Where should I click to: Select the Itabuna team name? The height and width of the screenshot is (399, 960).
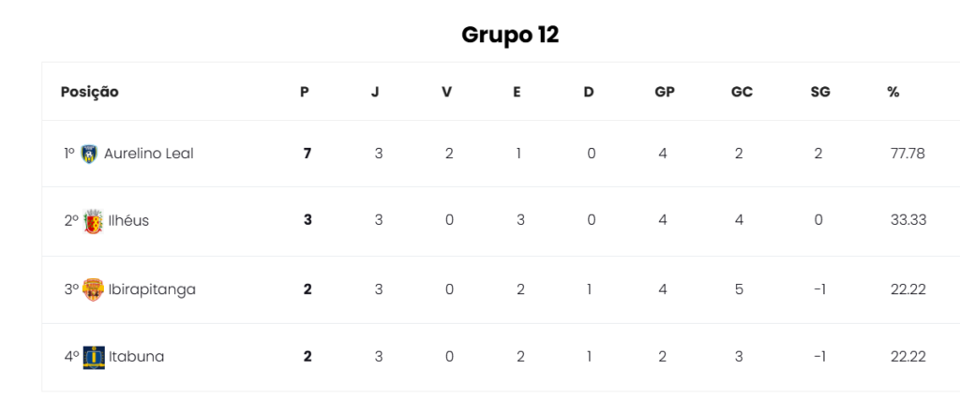(x=137, y=357)
